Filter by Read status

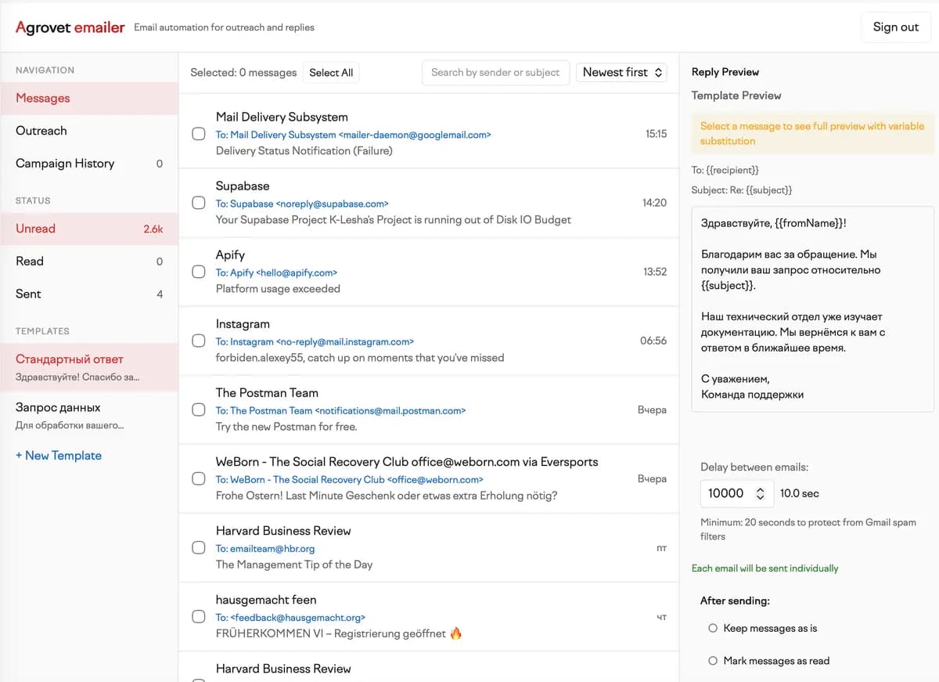[x=89, y=262]
